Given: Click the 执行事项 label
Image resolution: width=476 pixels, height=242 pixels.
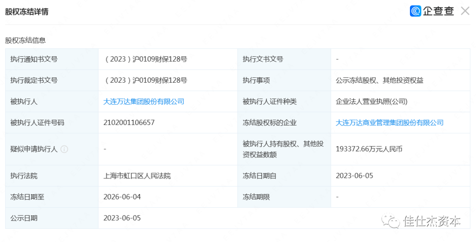Looking at the screenshot, I should click(x=256, y=80).
